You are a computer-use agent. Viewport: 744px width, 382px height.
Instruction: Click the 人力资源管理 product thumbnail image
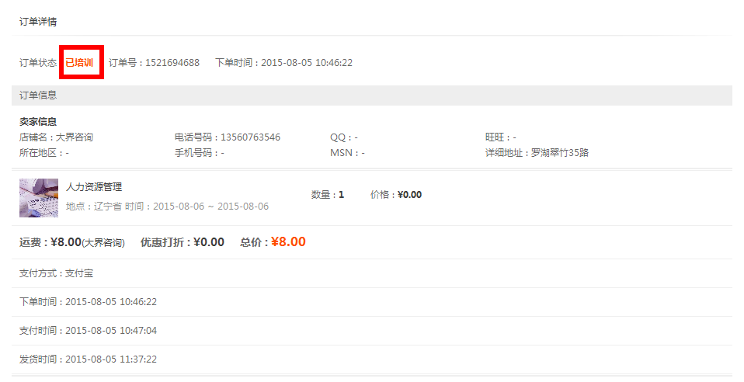(39, 197)
